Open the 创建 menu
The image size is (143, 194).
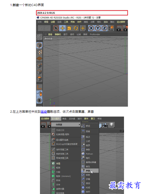[53, 22]
